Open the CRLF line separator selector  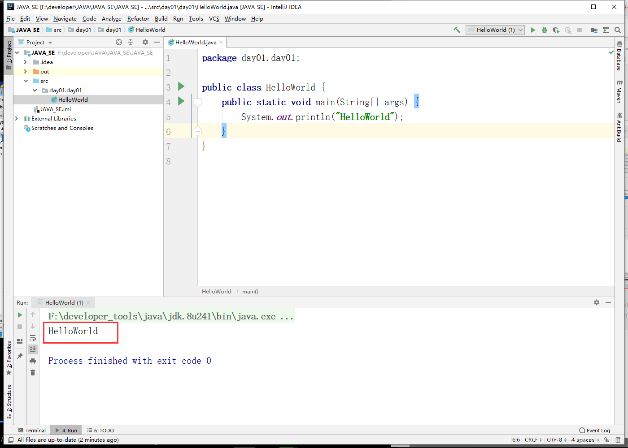pyautogui.click(x=533, y=440)
